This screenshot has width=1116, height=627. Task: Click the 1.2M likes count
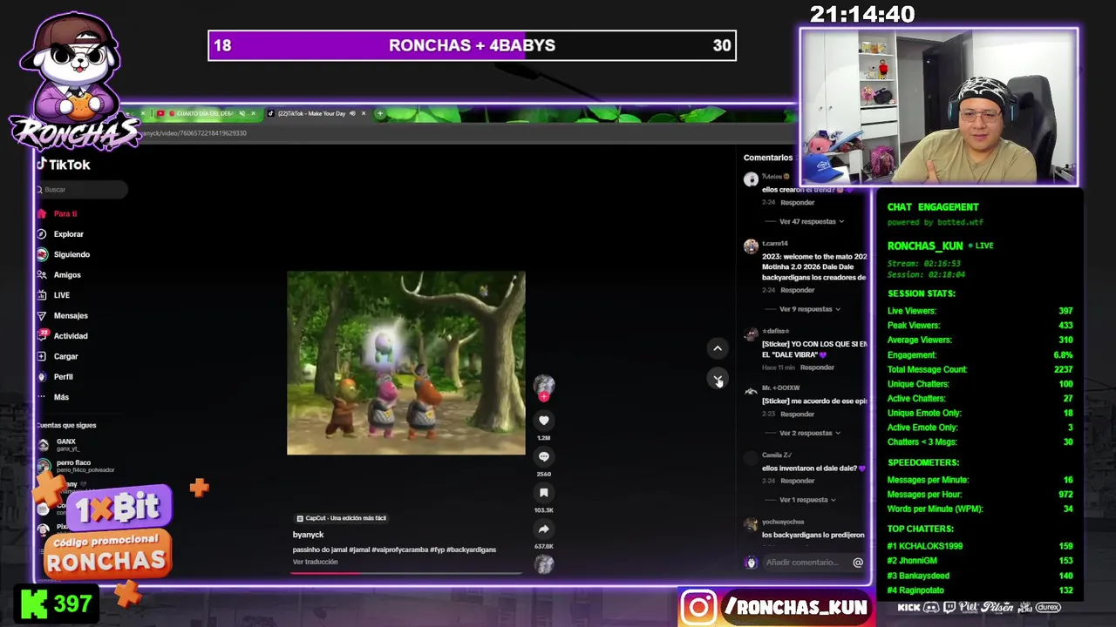[543, 438]
